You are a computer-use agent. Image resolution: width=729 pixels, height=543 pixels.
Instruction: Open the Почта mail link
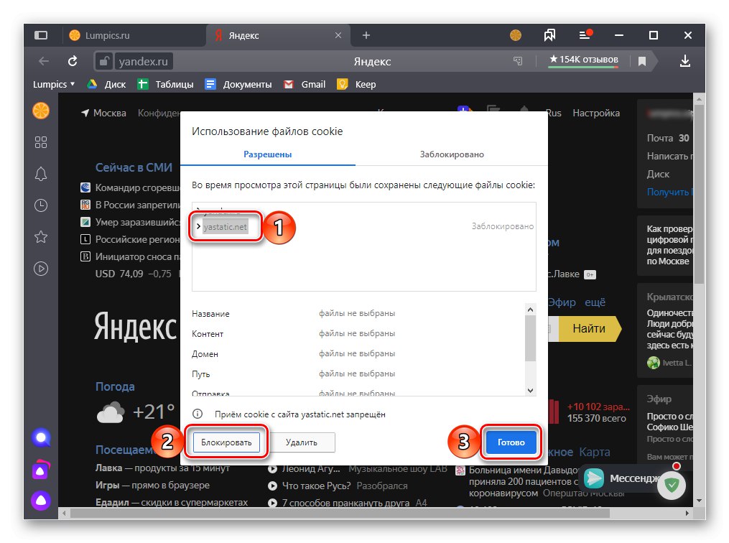coord(660,138)
